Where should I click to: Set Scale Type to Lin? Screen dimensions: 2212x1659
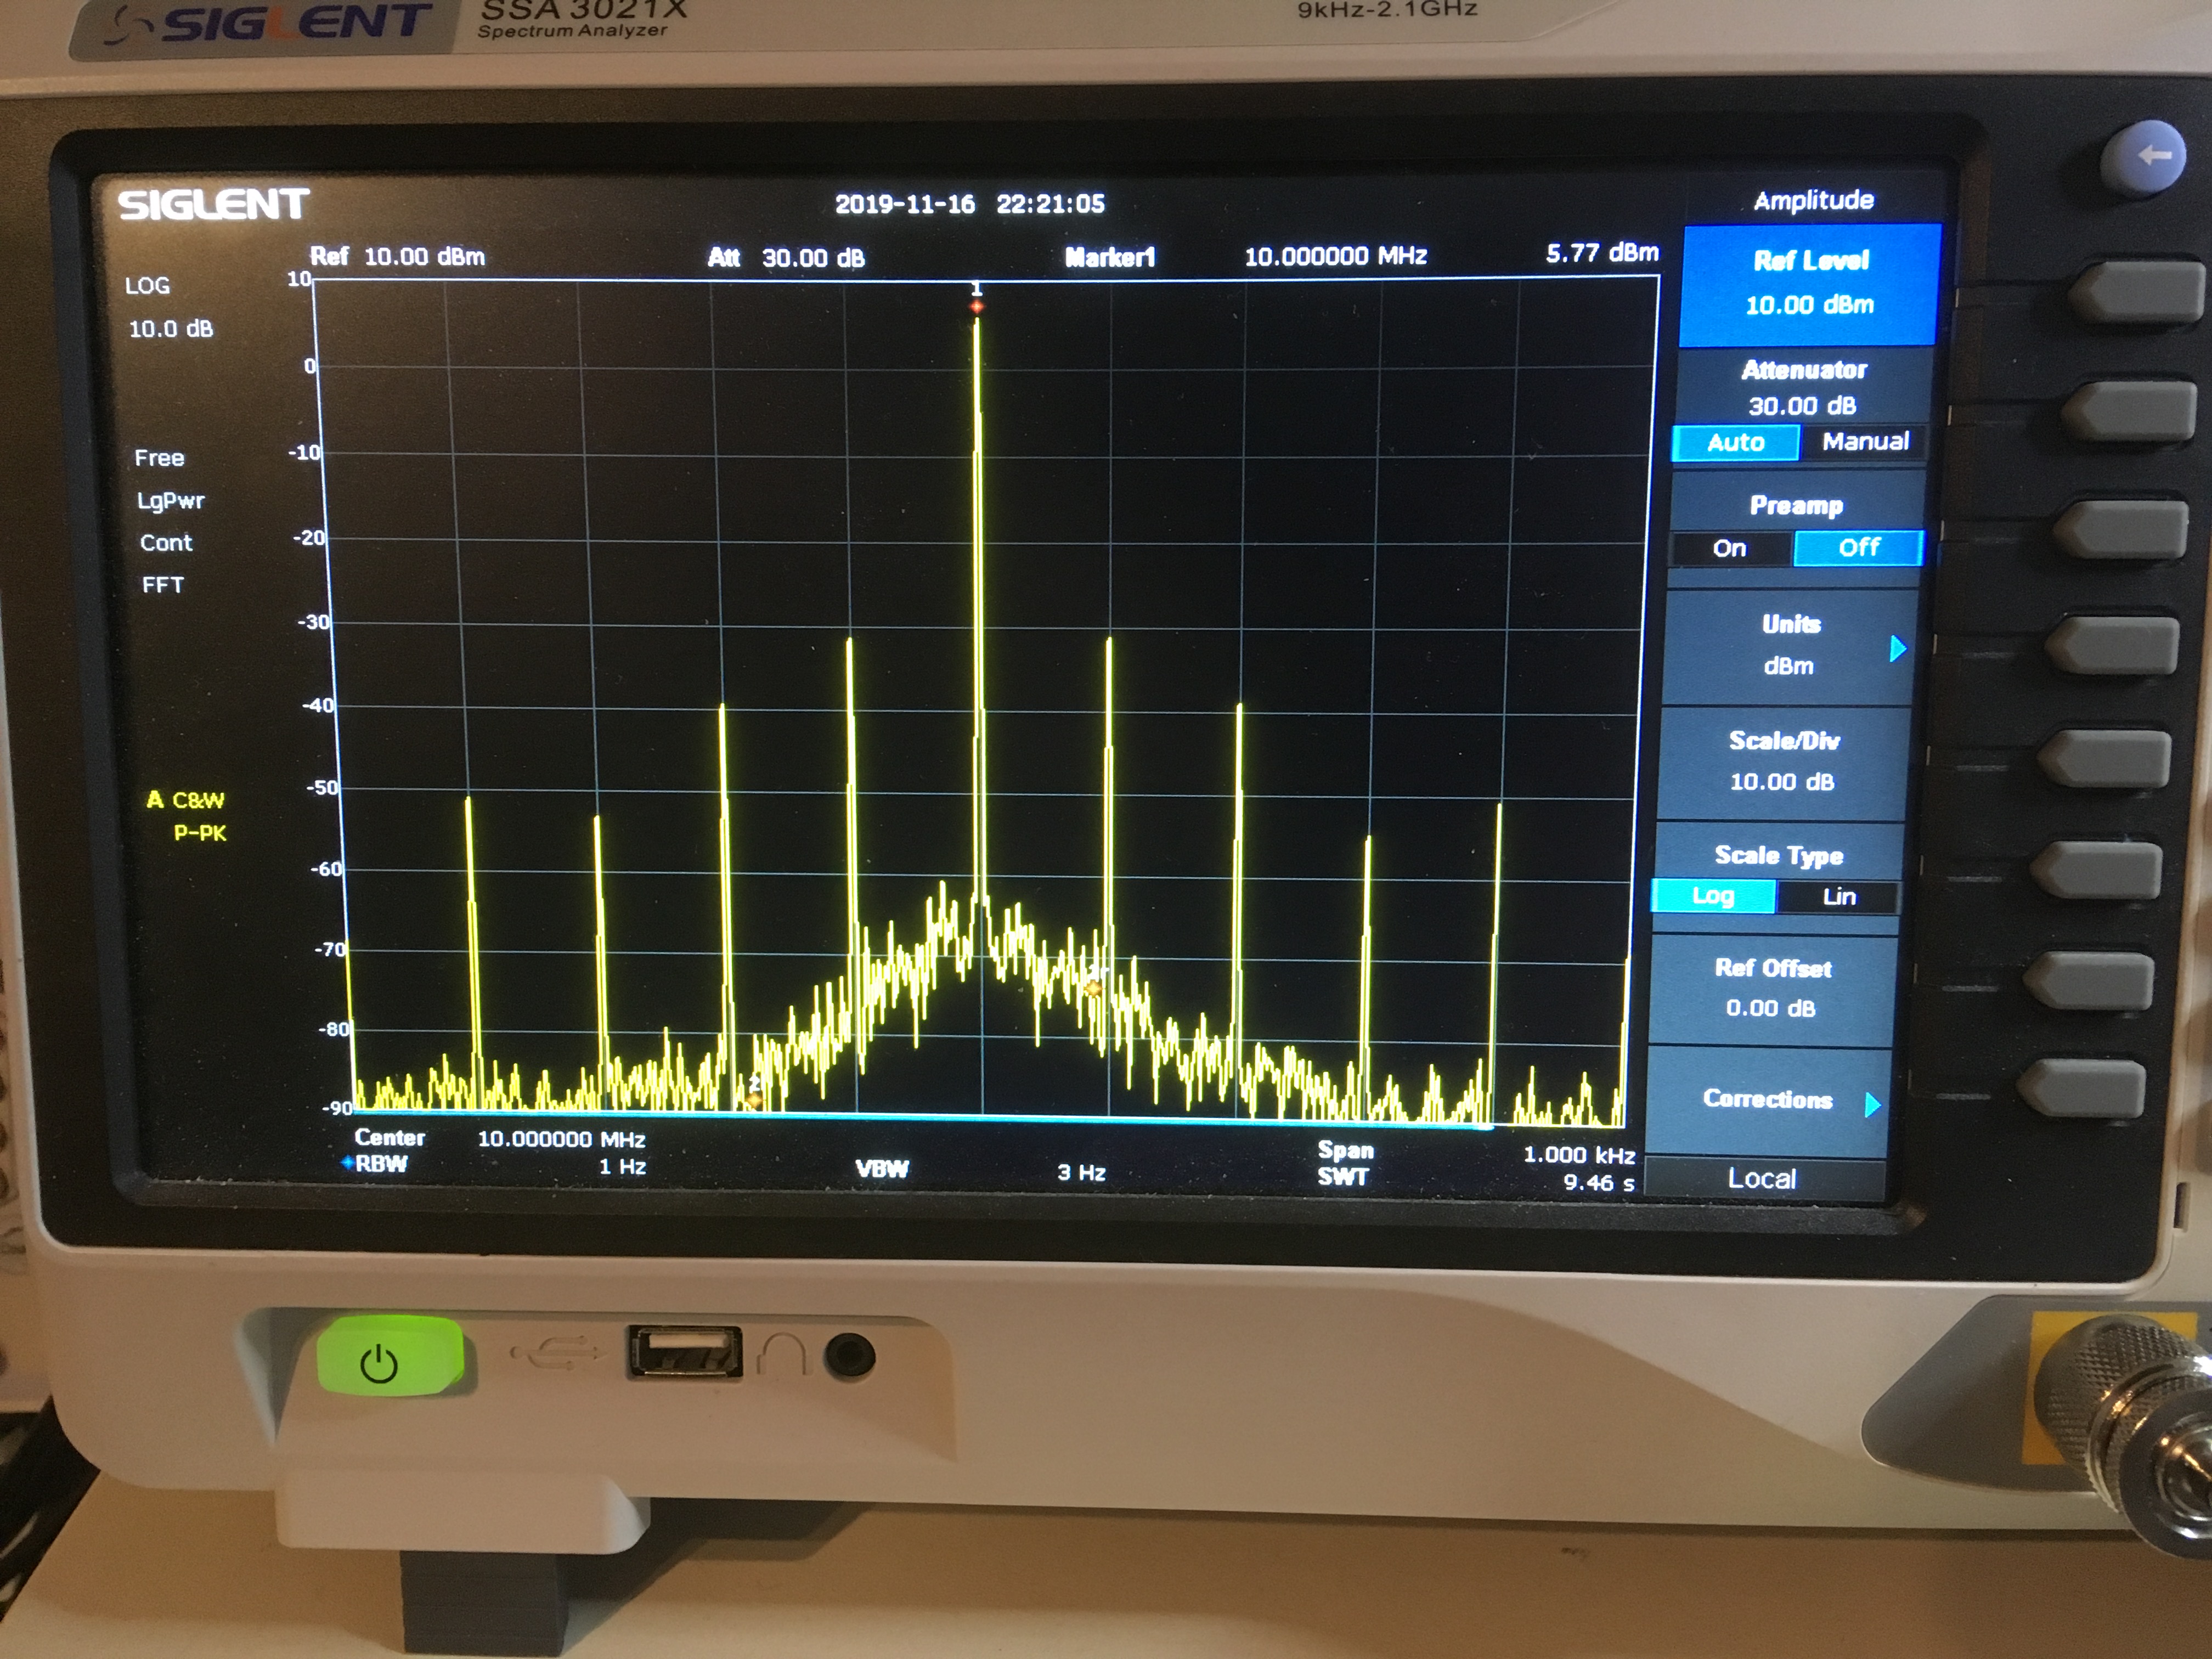pyautogui.click(x=1838, y=896)
